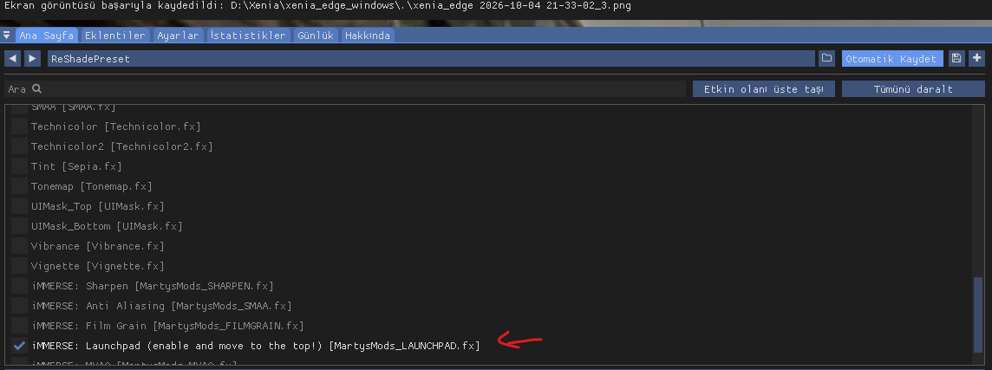Select iMMERSE: Anti Aliasing [MartysMods_SMAA.fx] text

[161, 306]
